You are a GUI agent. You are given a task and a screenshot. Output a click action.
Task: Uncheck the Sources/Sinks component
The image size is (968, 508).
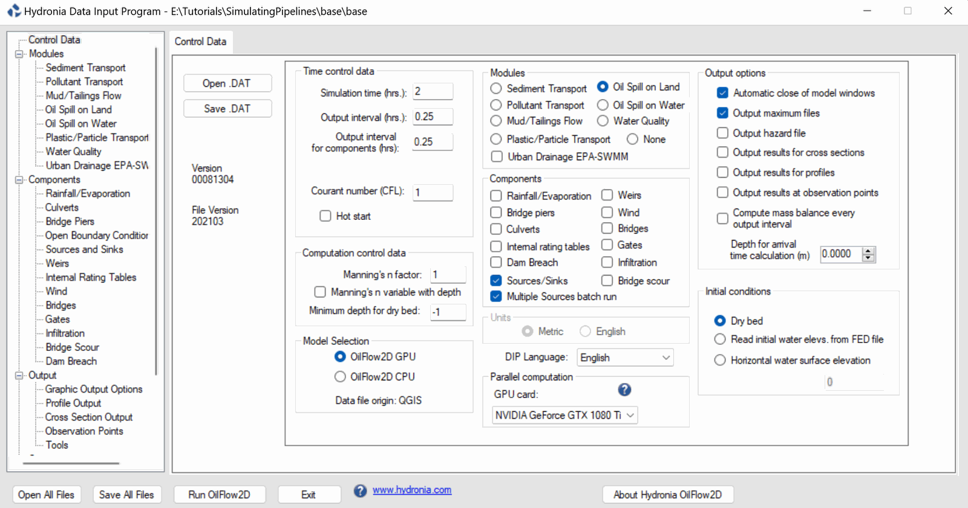(x=496, y=280)
